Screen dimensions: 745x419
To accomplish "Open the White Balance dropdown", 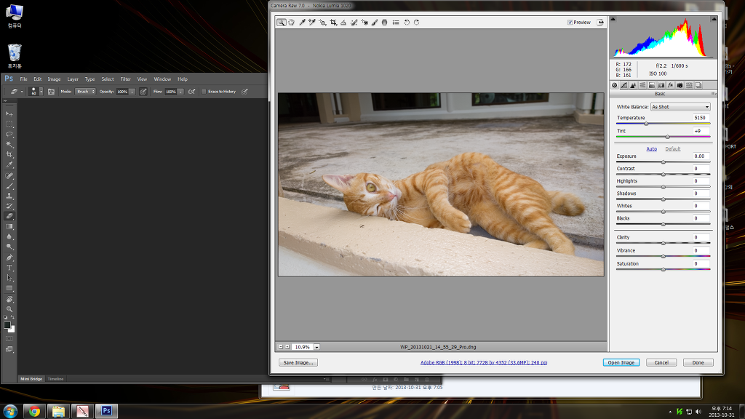I will pyautogui.click(x=680, y=107).
